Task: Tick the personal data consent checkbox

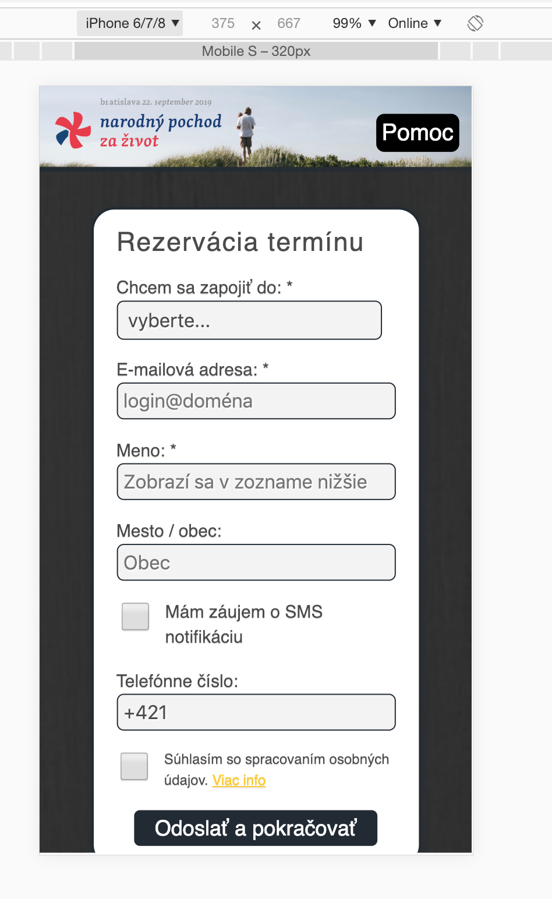Action: pos(134,766)
